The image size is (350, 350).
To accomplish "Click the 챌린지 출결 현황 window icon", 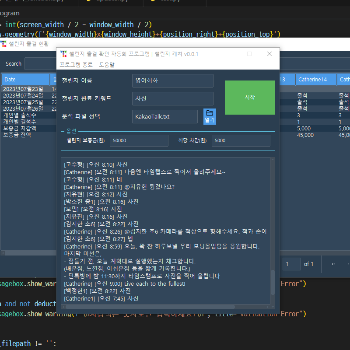I will (4, 44).
